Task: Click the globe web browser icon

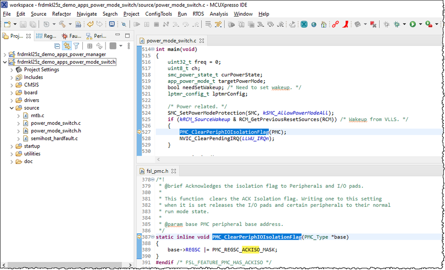Action: tap(314, 25)
